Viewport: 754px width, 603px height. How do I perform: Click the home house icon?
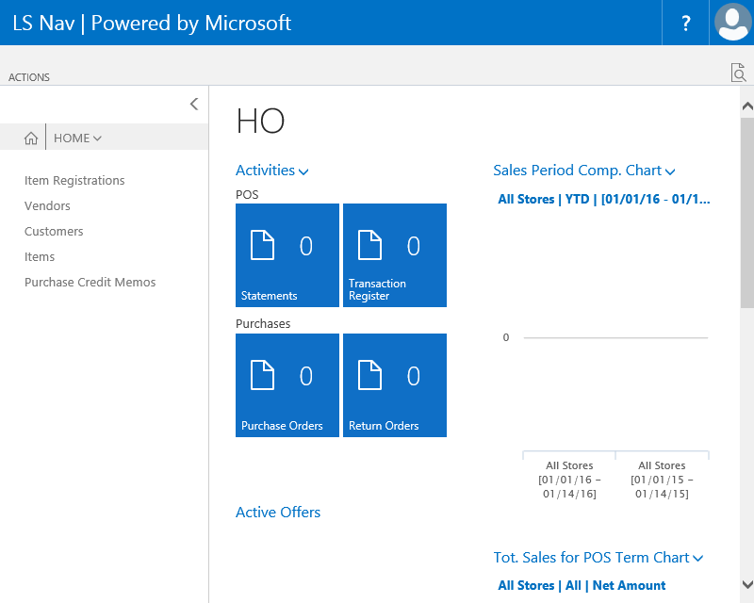(31, 139)
